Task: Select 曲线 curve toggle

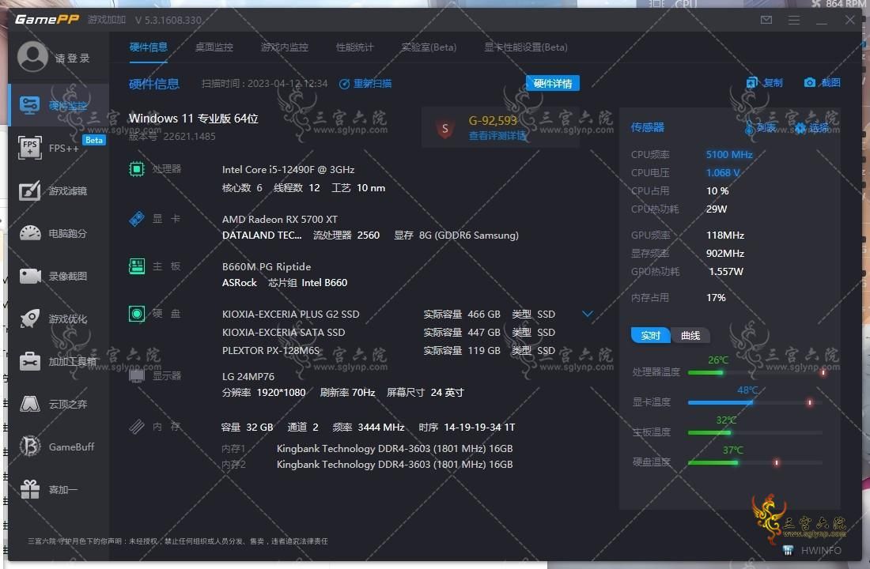Action: click(690, 336)
